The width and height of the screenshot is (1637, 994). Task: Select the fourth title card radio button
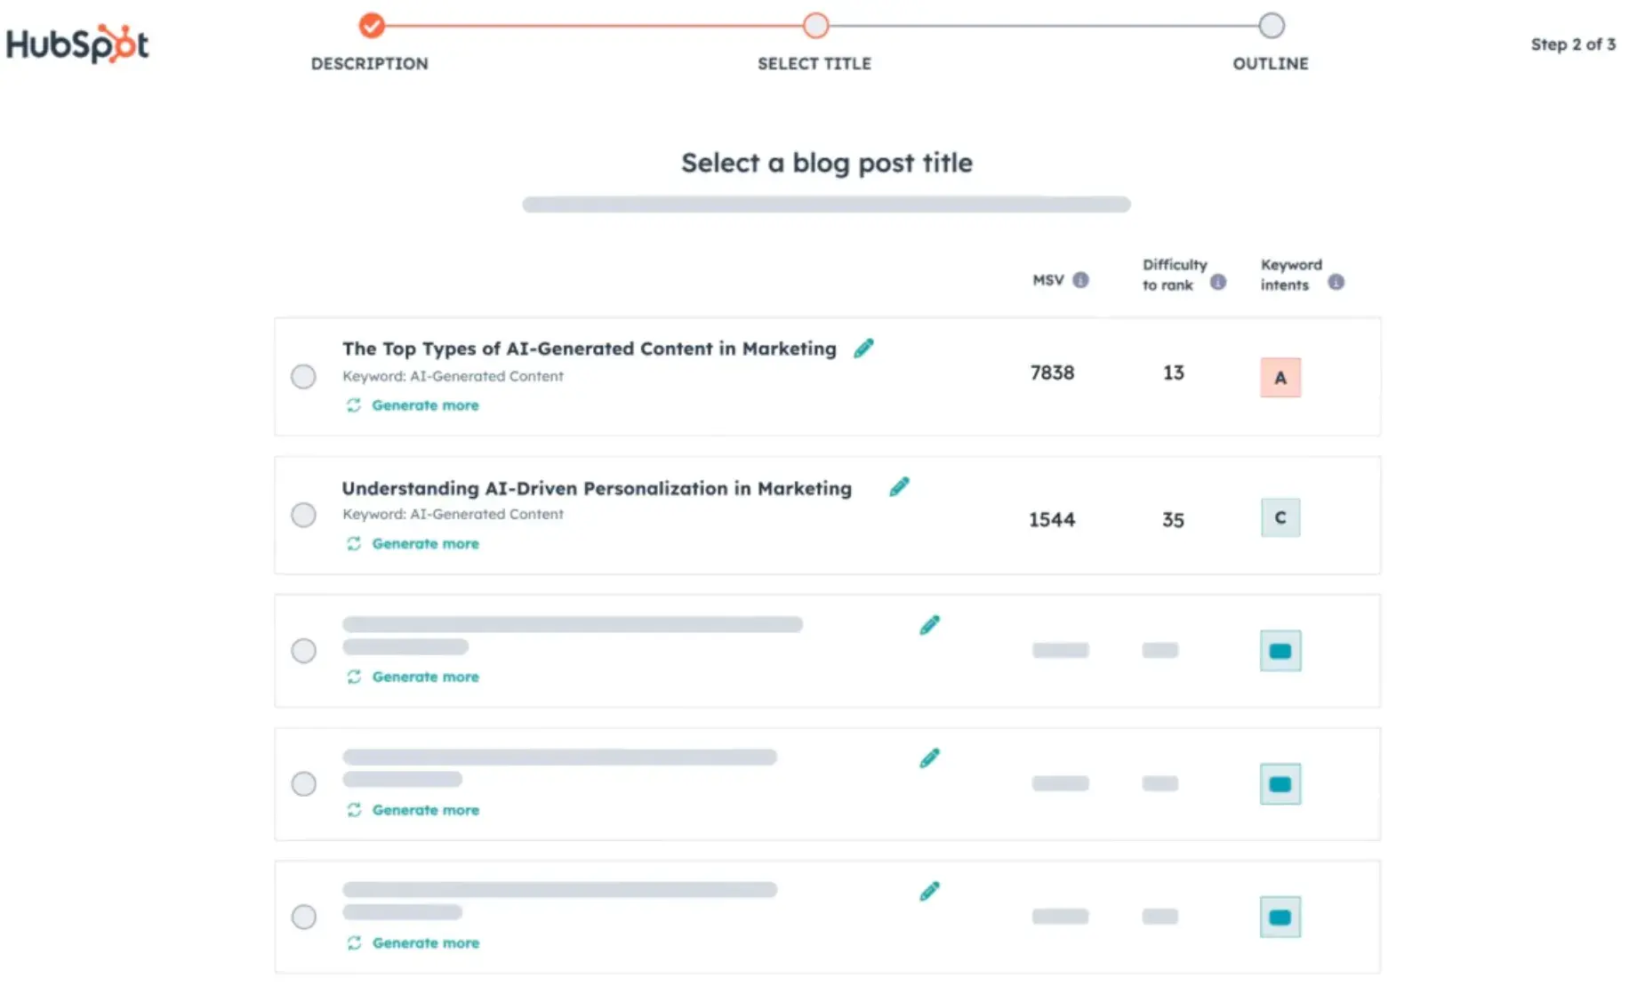pyautogui.click(x=303, y=784)
